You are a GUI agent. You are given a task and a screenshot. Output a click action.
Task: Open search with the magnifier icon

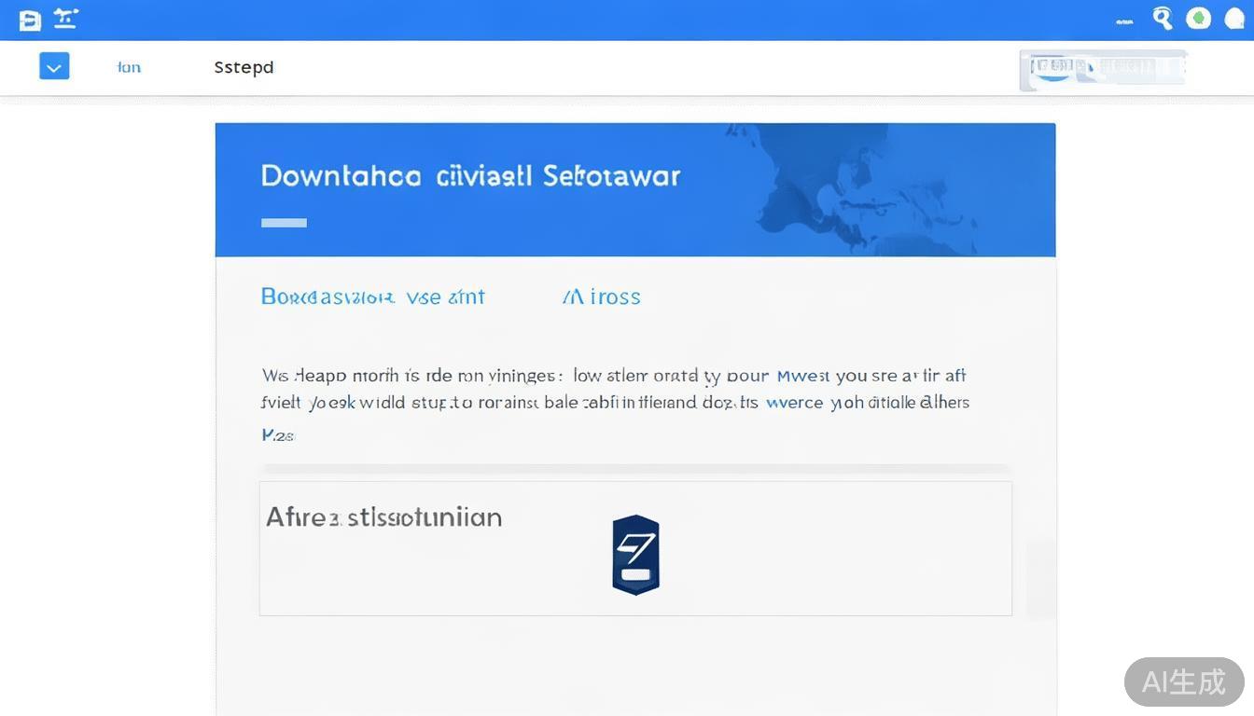pos(1162,19)
